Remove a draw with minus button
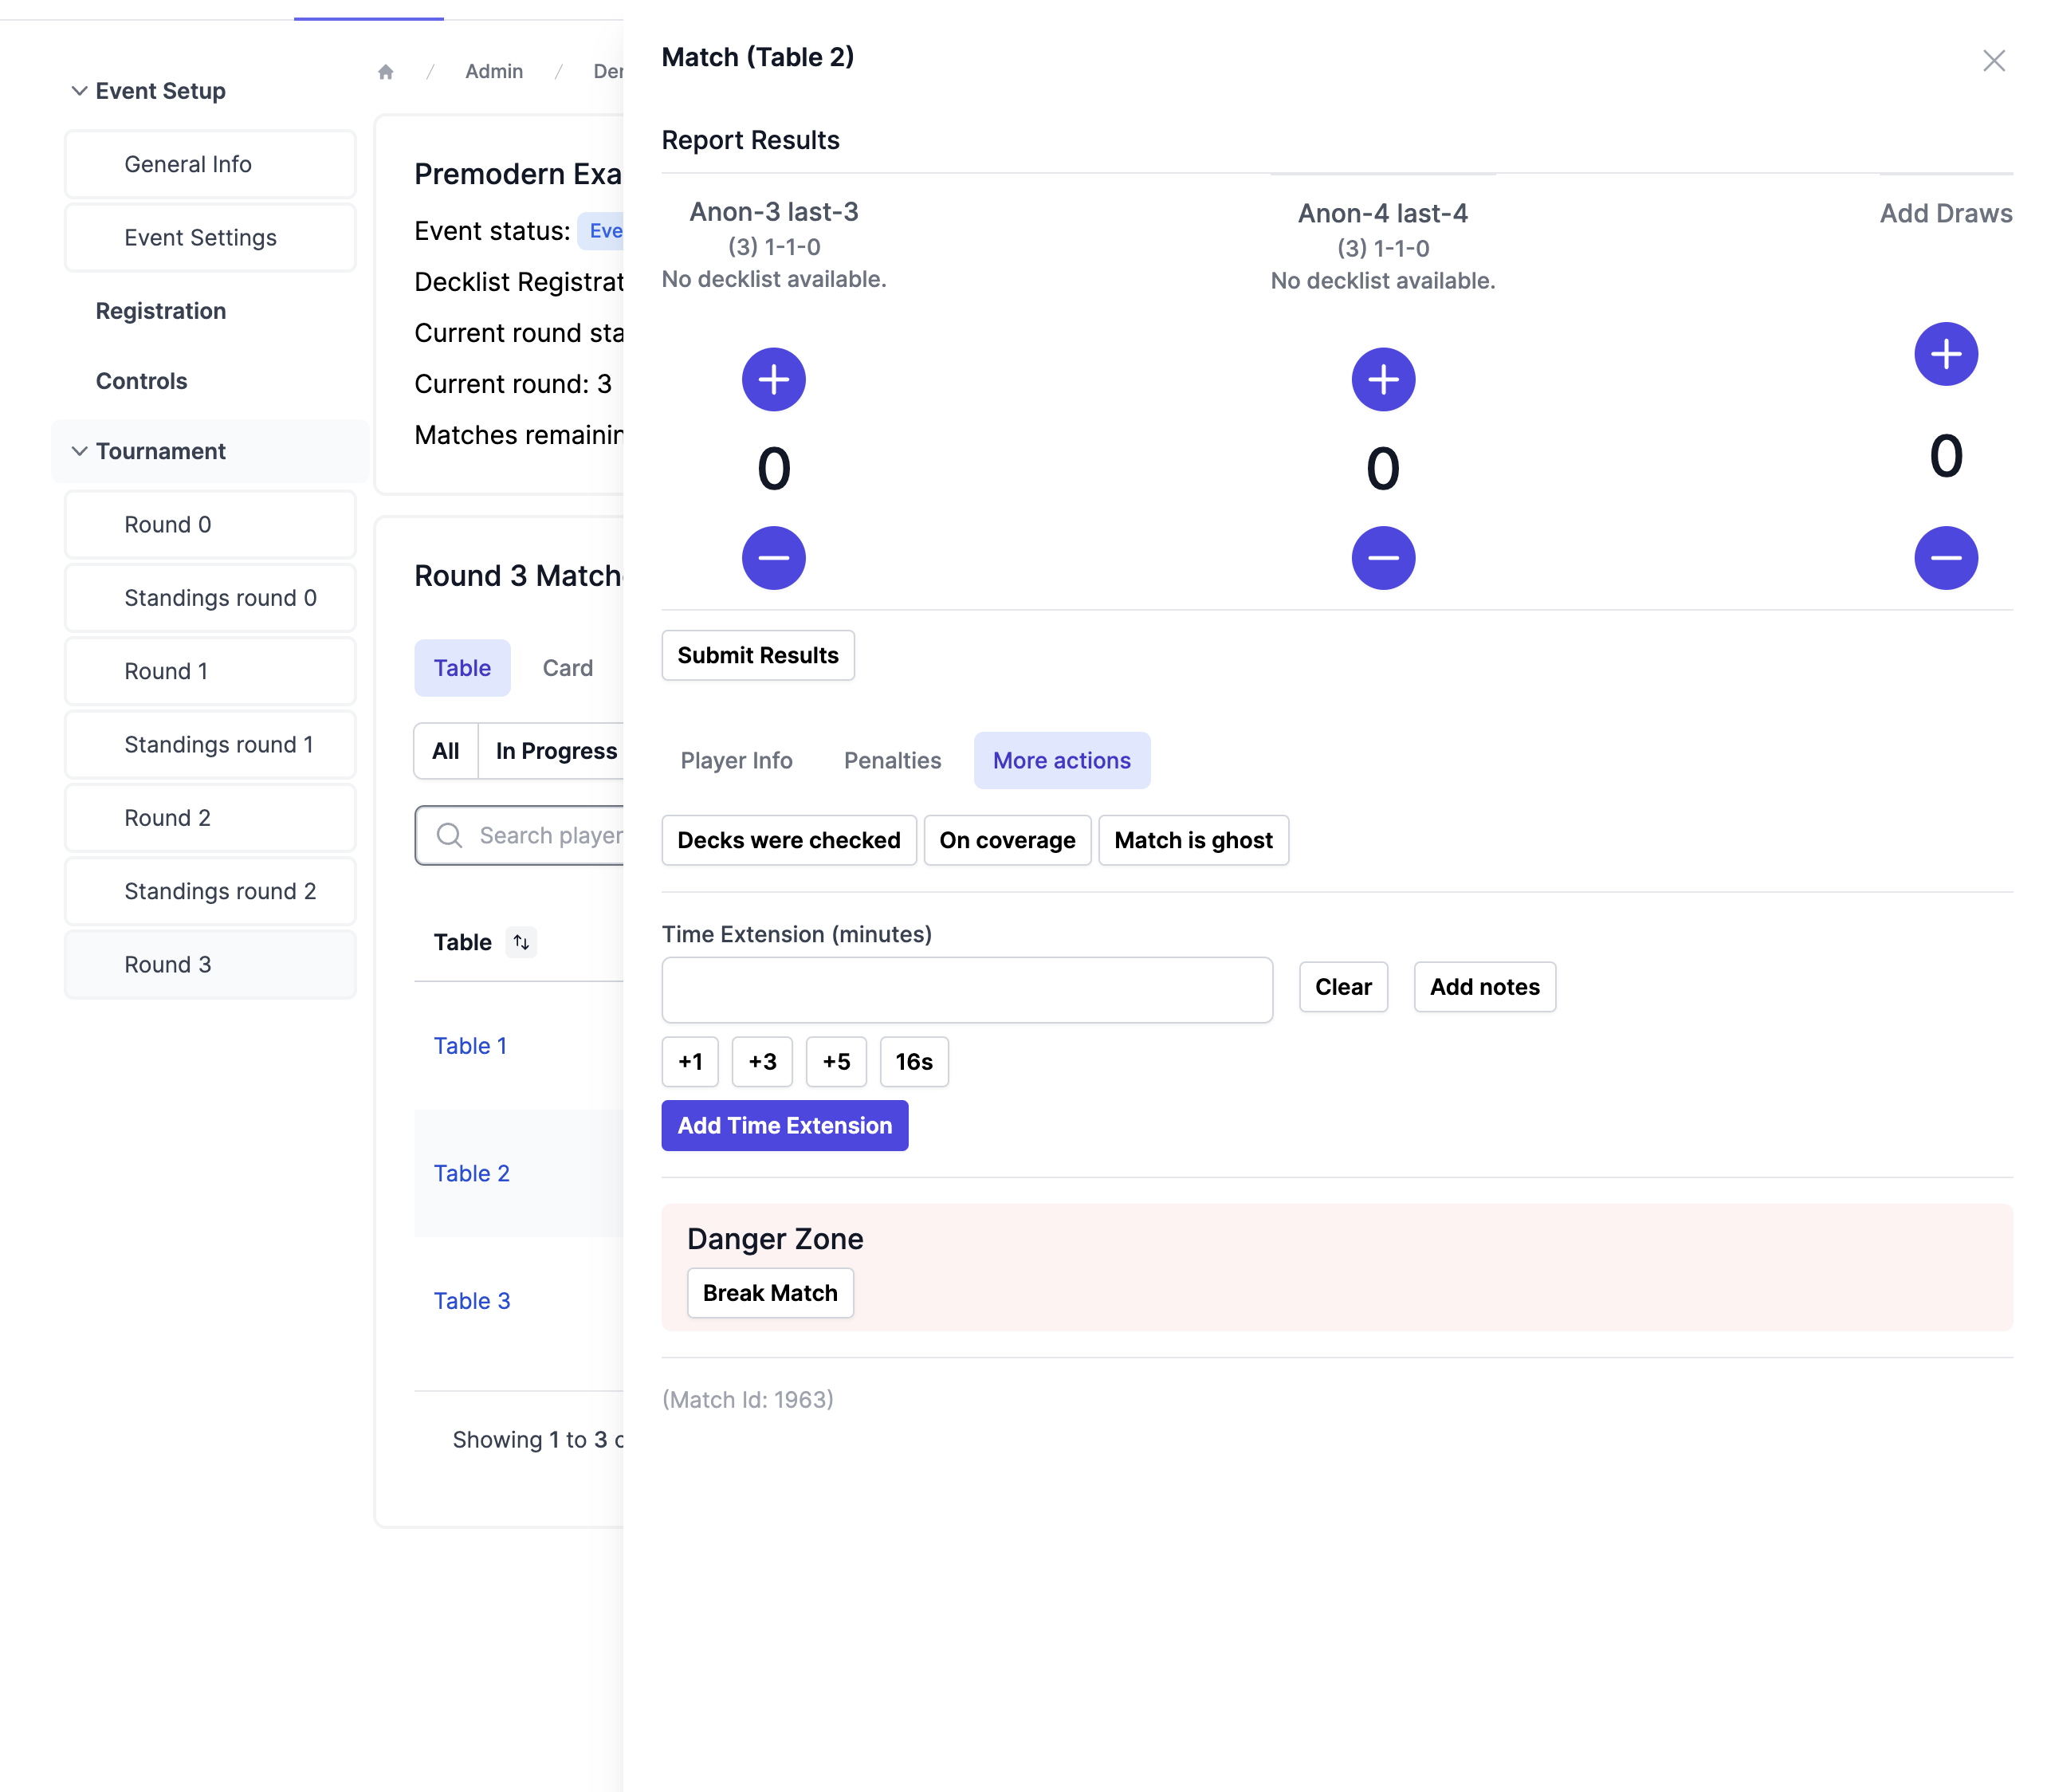 point(1944,557)
